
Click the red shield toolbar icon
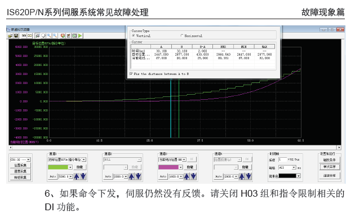63,36
